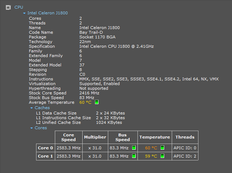
Task: Click the Core 0 60 °C temperature value
Action: (151, 148)
